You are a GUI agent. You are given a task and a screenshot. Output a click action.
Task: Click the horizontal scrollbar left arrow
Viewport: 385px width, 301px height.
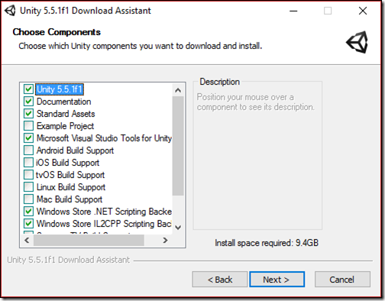click(x=27, y=240)
